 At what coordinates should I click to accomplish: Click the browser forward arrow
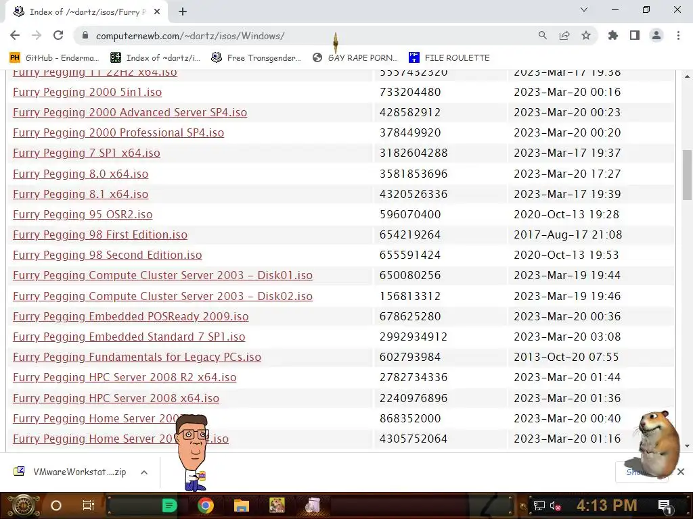[37, 35]
